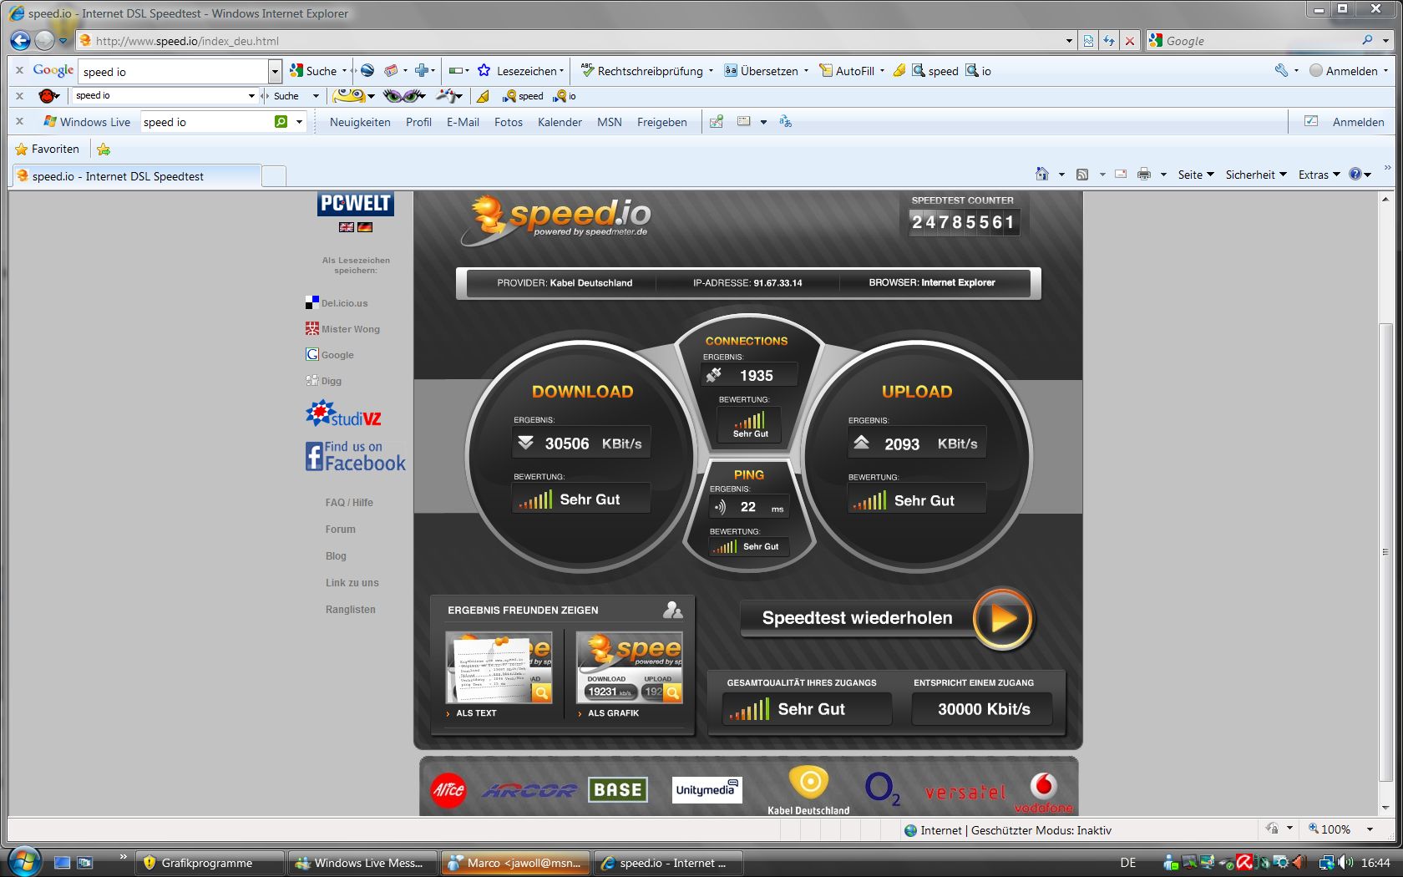Click the Print icon in command bar
This screenshot has width=1403, height=877.
[1143, 174]
